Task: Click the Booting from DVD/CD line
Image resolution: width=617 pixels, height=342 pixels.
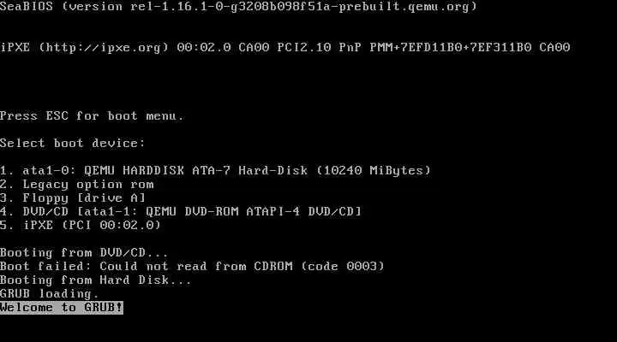Action: (x=84, y=252)
